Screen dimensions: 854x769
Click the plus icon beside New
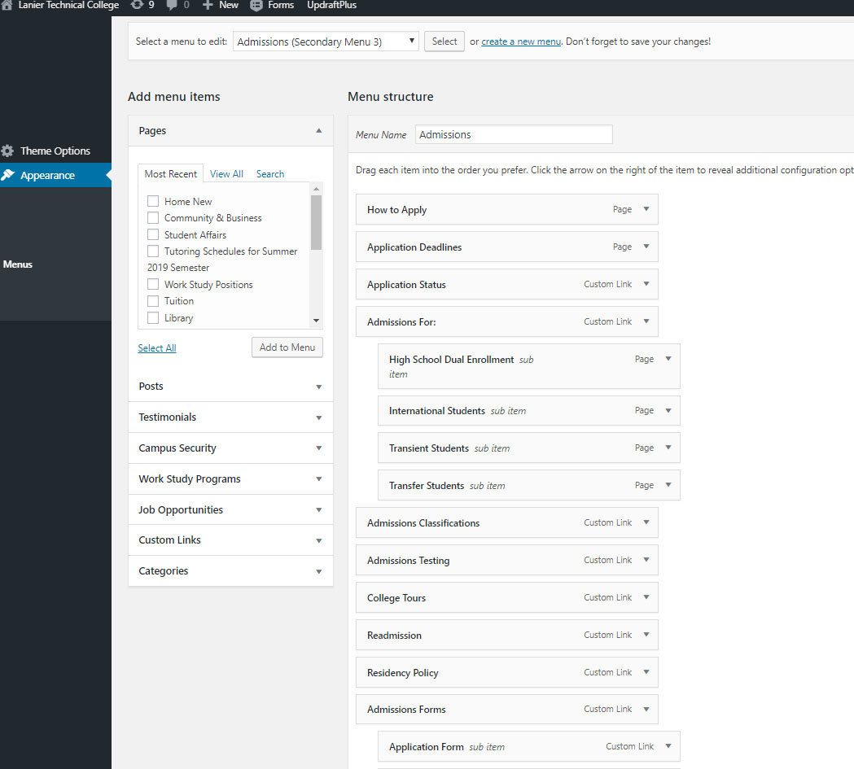(x=208, y=5)
